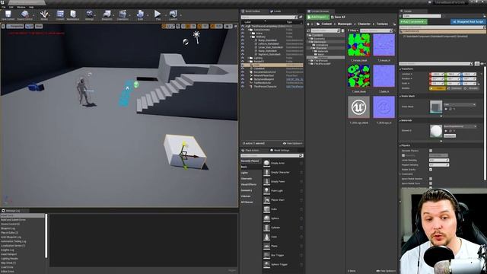Select the T_UE4Logo_Mask texture thumbnail
The width and height of the screenshot is (487, 274).
pos(358,107)
